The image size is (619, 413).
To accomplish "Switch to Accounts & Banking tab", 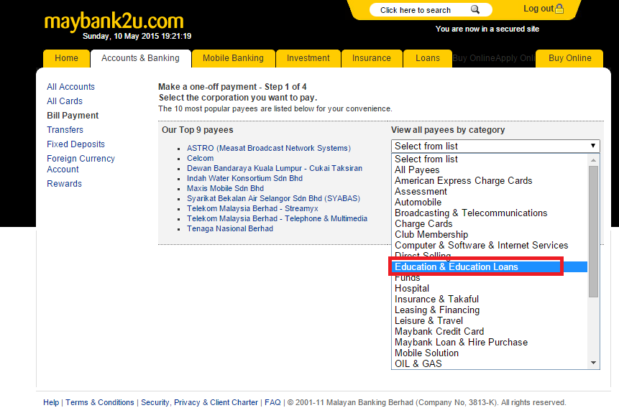I will [x=140, y=58].
